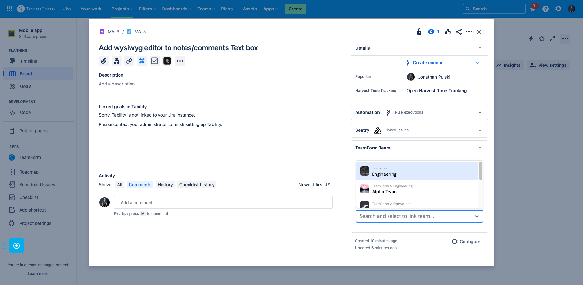Click the issue lock restriction icon
Screen dimensions: 583x285
pyautogui.click(x=419, y=32)
